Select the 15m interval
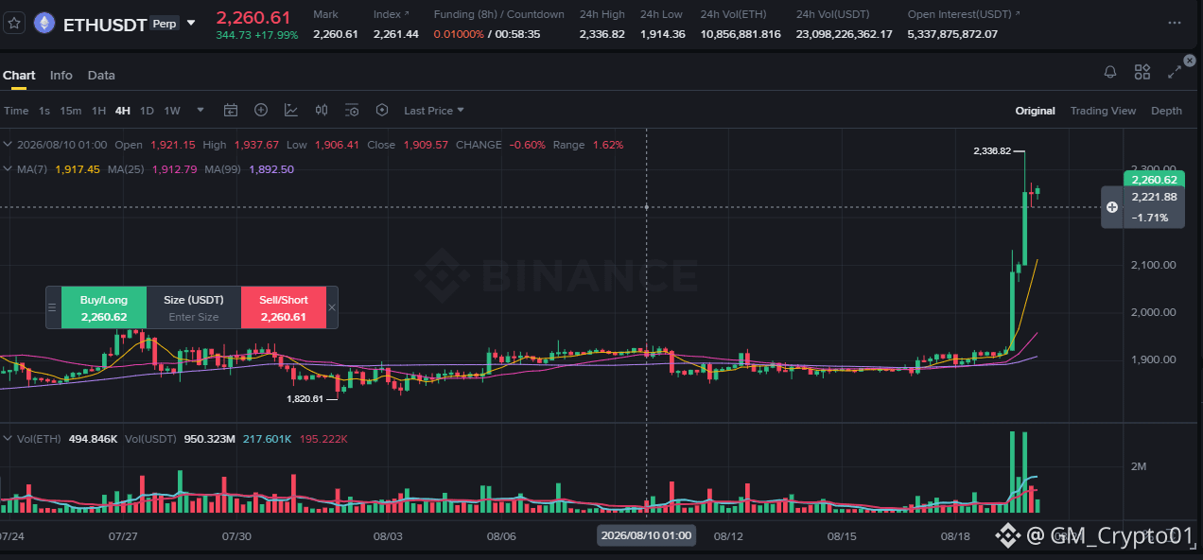The height and width of the screenshot is (560, 1203). tap(71, 111)
